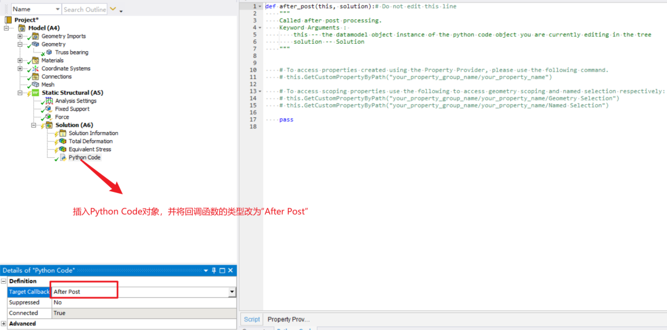Select the Truss bearing label

click(x=72, y=52)
